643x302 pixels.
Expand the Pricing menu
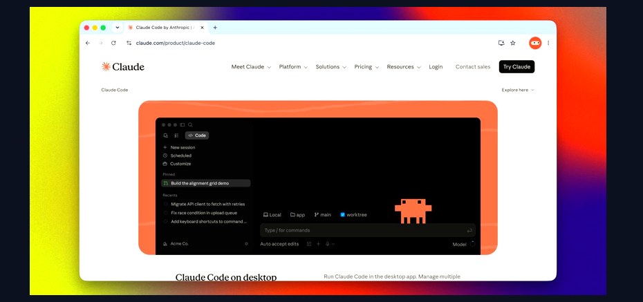[x=366, y=67]
